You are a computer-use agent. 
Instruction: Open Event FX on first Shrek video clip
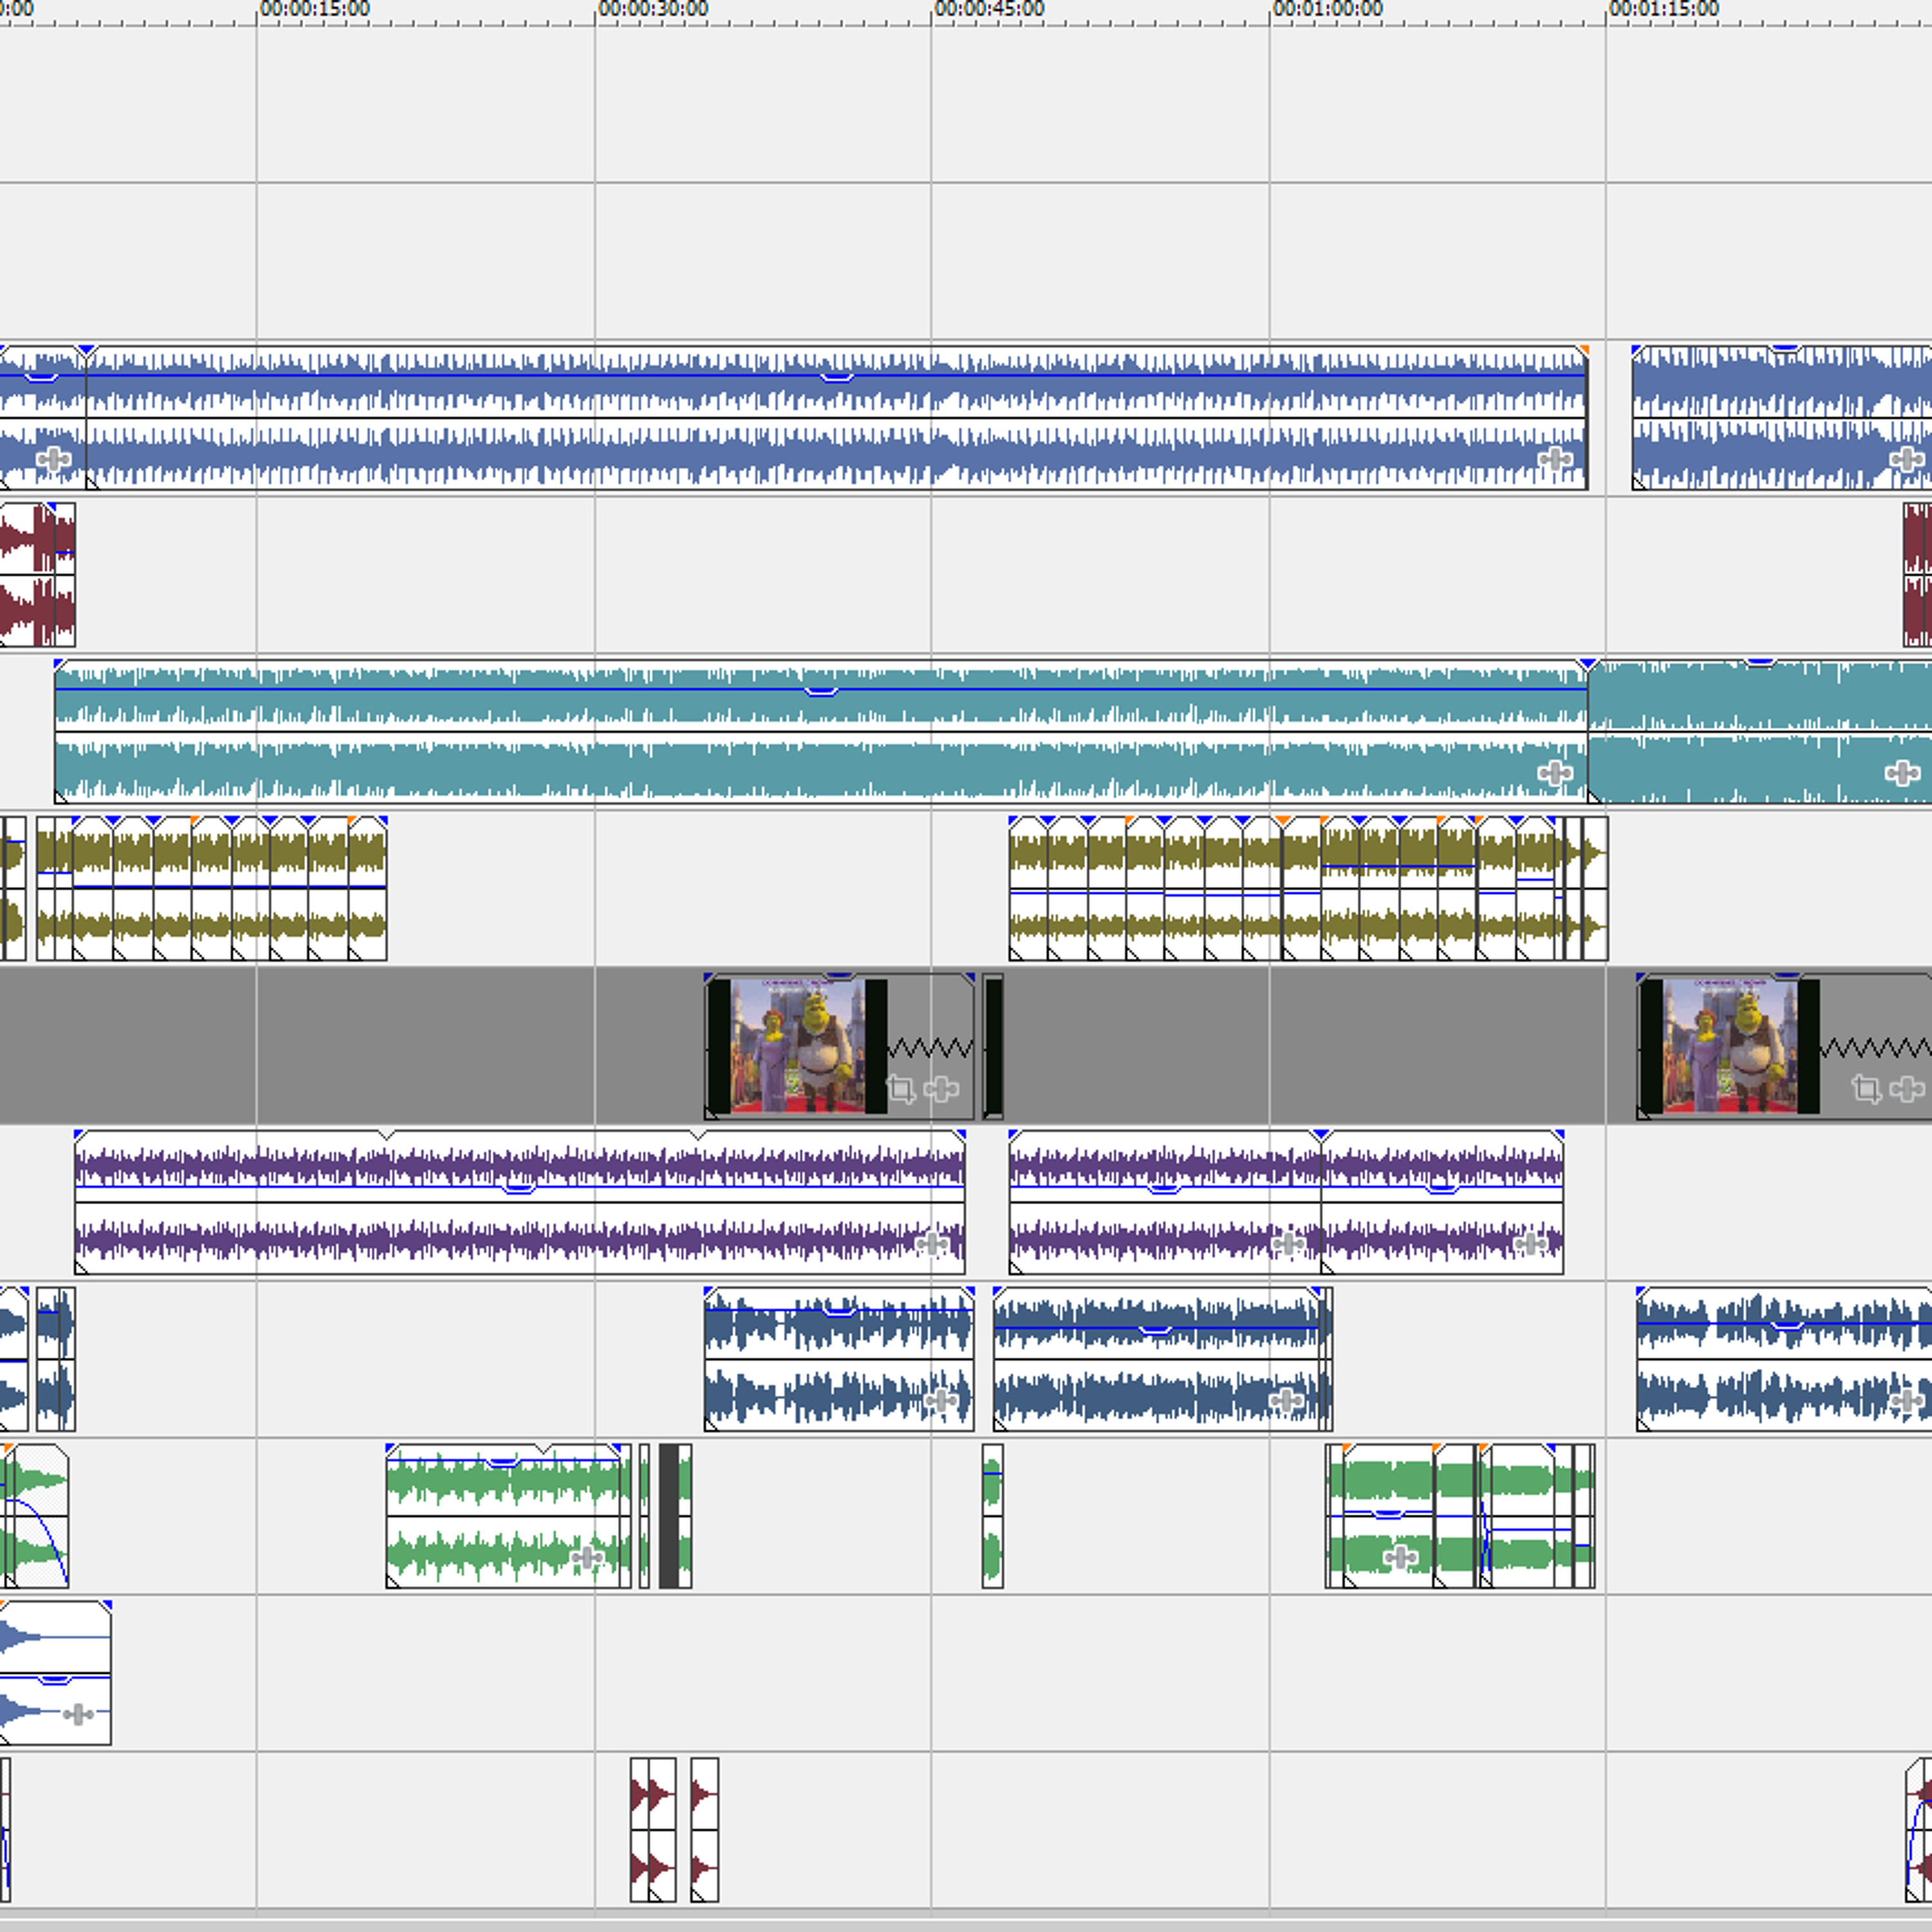[x=941, y=1089]
